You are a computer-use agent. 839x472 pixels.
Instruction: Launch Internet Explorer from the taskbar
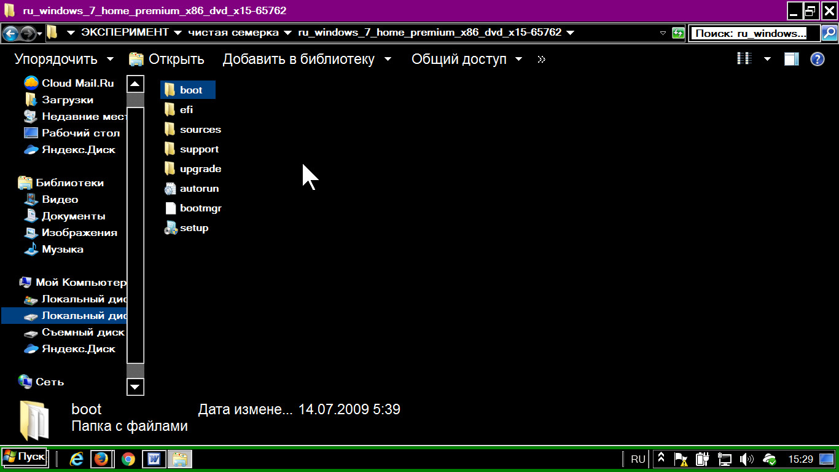[x=77, y=459]
